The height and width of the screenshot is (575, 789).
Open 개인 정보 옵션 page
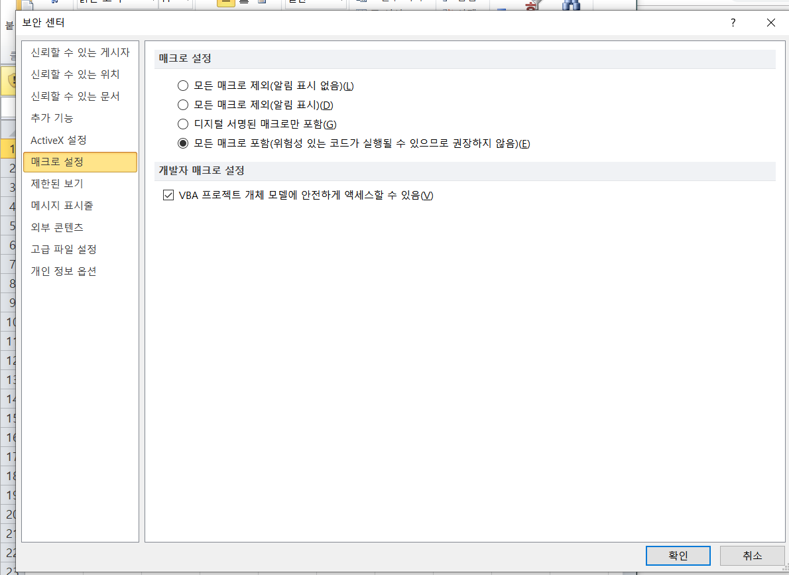[63, 271]
